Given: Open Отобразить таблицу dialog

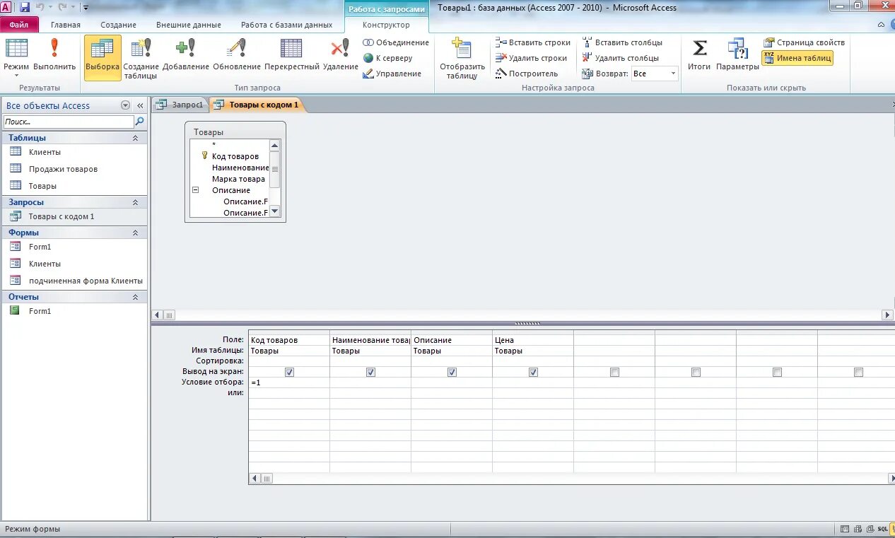Looking at the screenshot, I should click(462, 59).
